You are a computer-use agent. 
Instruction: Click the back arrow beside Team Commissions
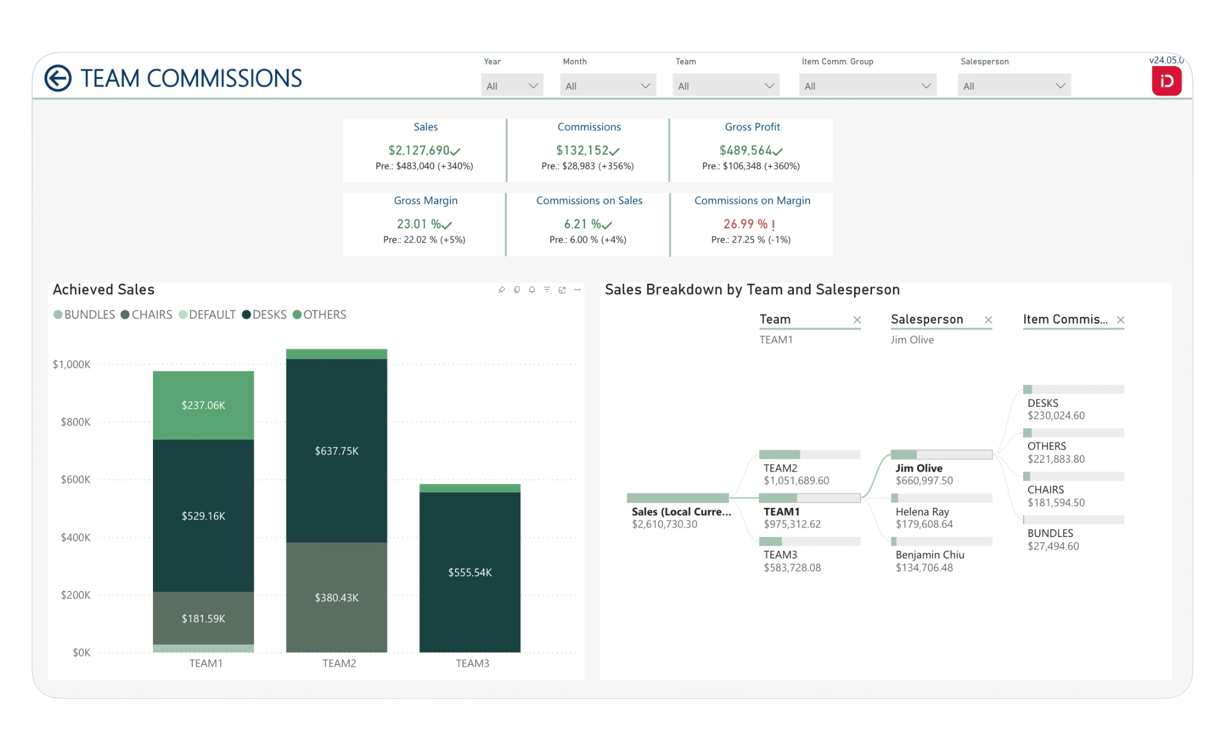tap(58, 79)
